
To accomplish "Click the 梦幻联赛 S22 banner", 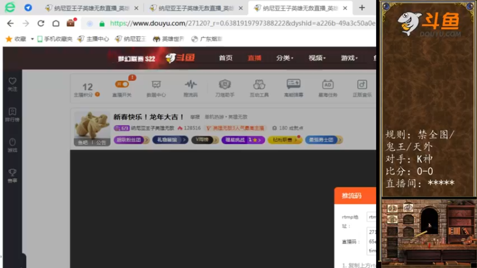I will click(137, 58).
